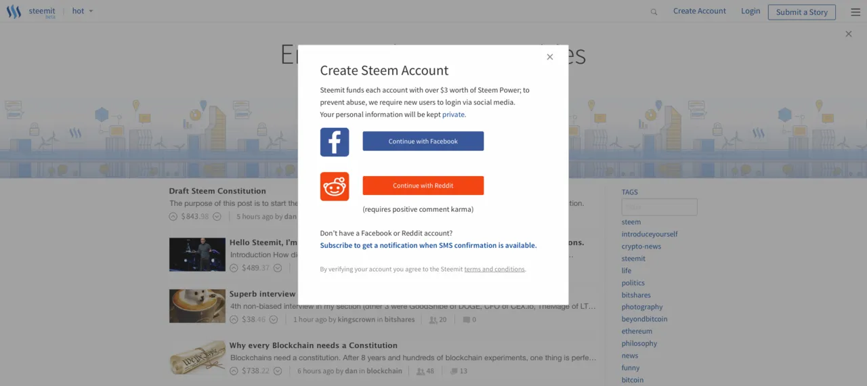
Task: Open the search magnifier icon
Action: pos(654,12)
